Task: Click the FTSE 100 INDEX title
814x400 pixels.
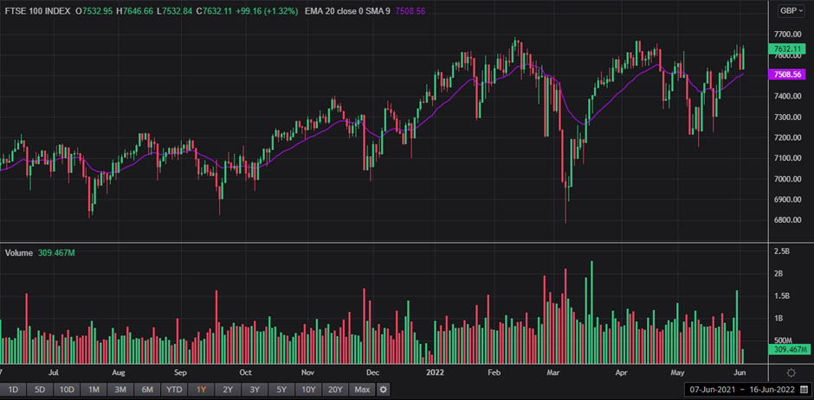Action: pyautogui.click(x=37, y=11)
